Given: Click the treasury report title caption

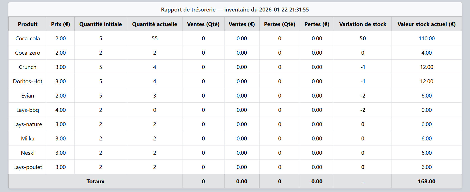Looking at the screenshot, I should tap(235, 10).
